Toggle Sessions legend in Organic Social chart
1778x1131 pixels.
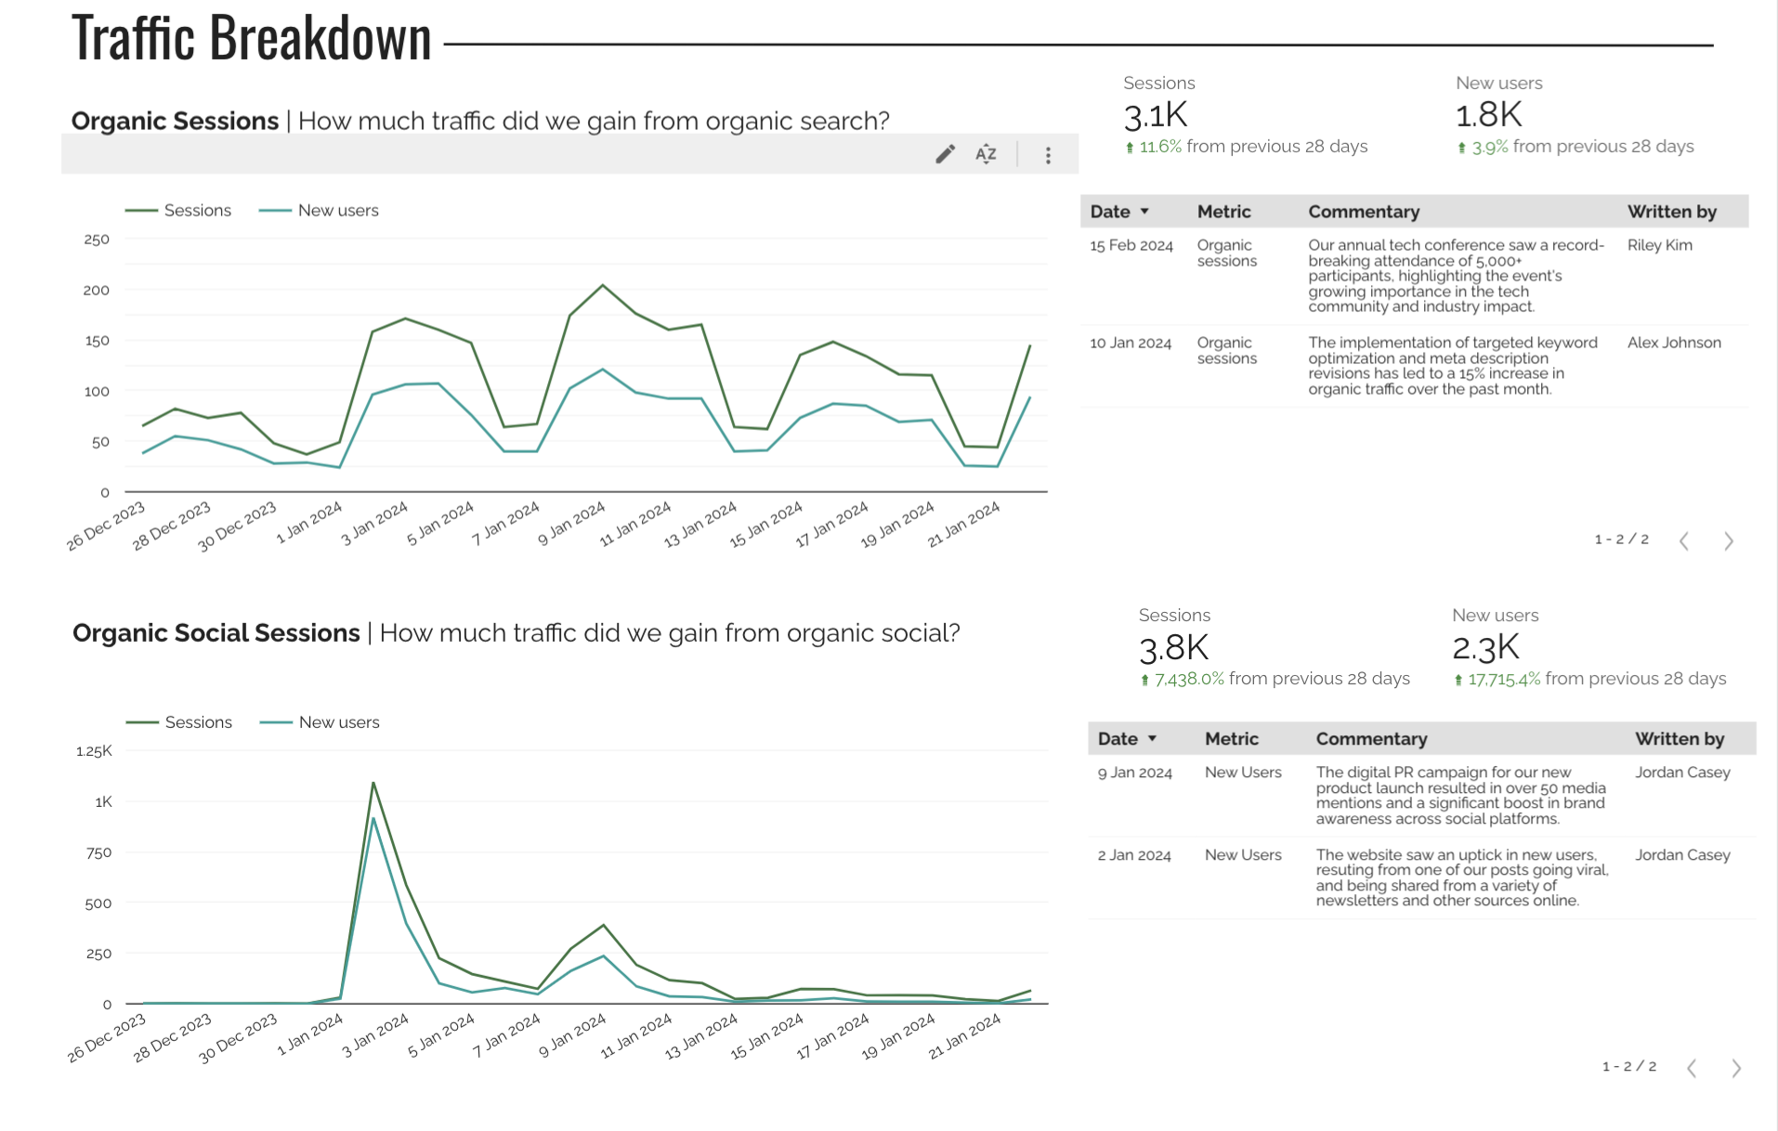179,722
